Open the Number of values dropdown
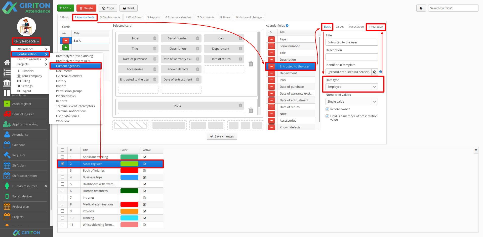The width and height of the screenshot is (483, 237). pyautogui.click(x=352, y=102)
